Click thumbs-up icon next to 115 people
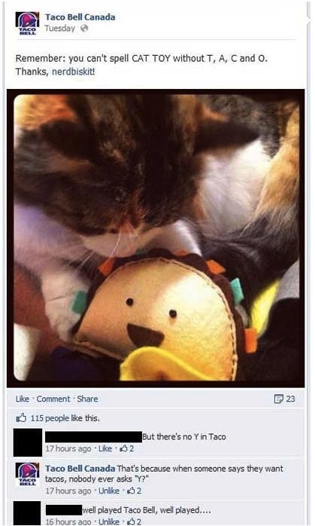The image size is (315, 526). point(21,418)
